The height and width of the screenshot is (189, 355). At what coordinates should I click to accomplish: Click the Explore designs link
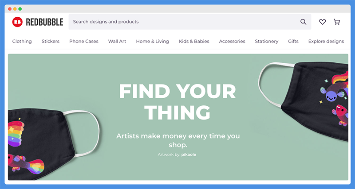click(326, 41)
